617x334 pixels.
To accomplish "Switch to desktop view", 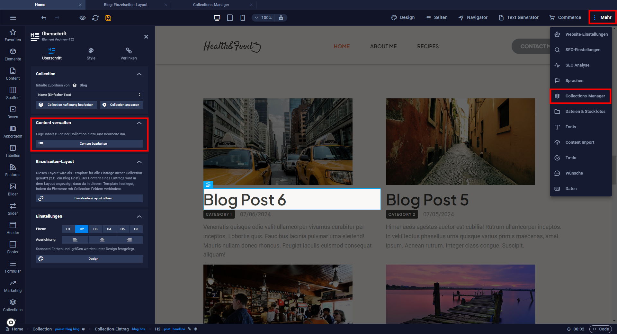I will coord(217,18).
